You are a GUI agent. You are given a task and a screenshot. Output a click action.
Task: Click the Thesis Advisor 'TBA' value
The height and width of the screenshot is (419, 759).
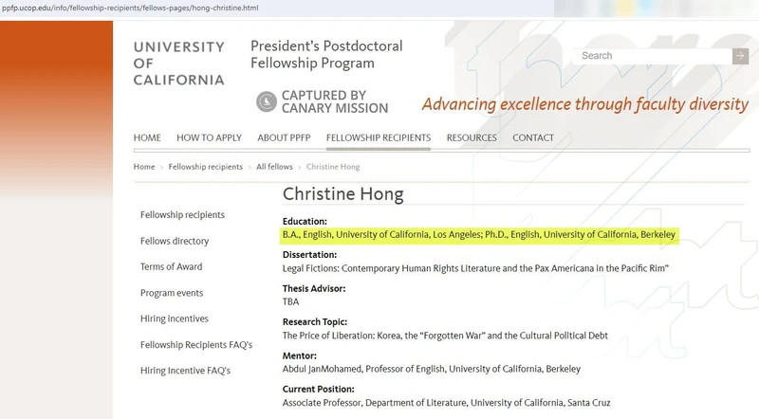[291, 301]
